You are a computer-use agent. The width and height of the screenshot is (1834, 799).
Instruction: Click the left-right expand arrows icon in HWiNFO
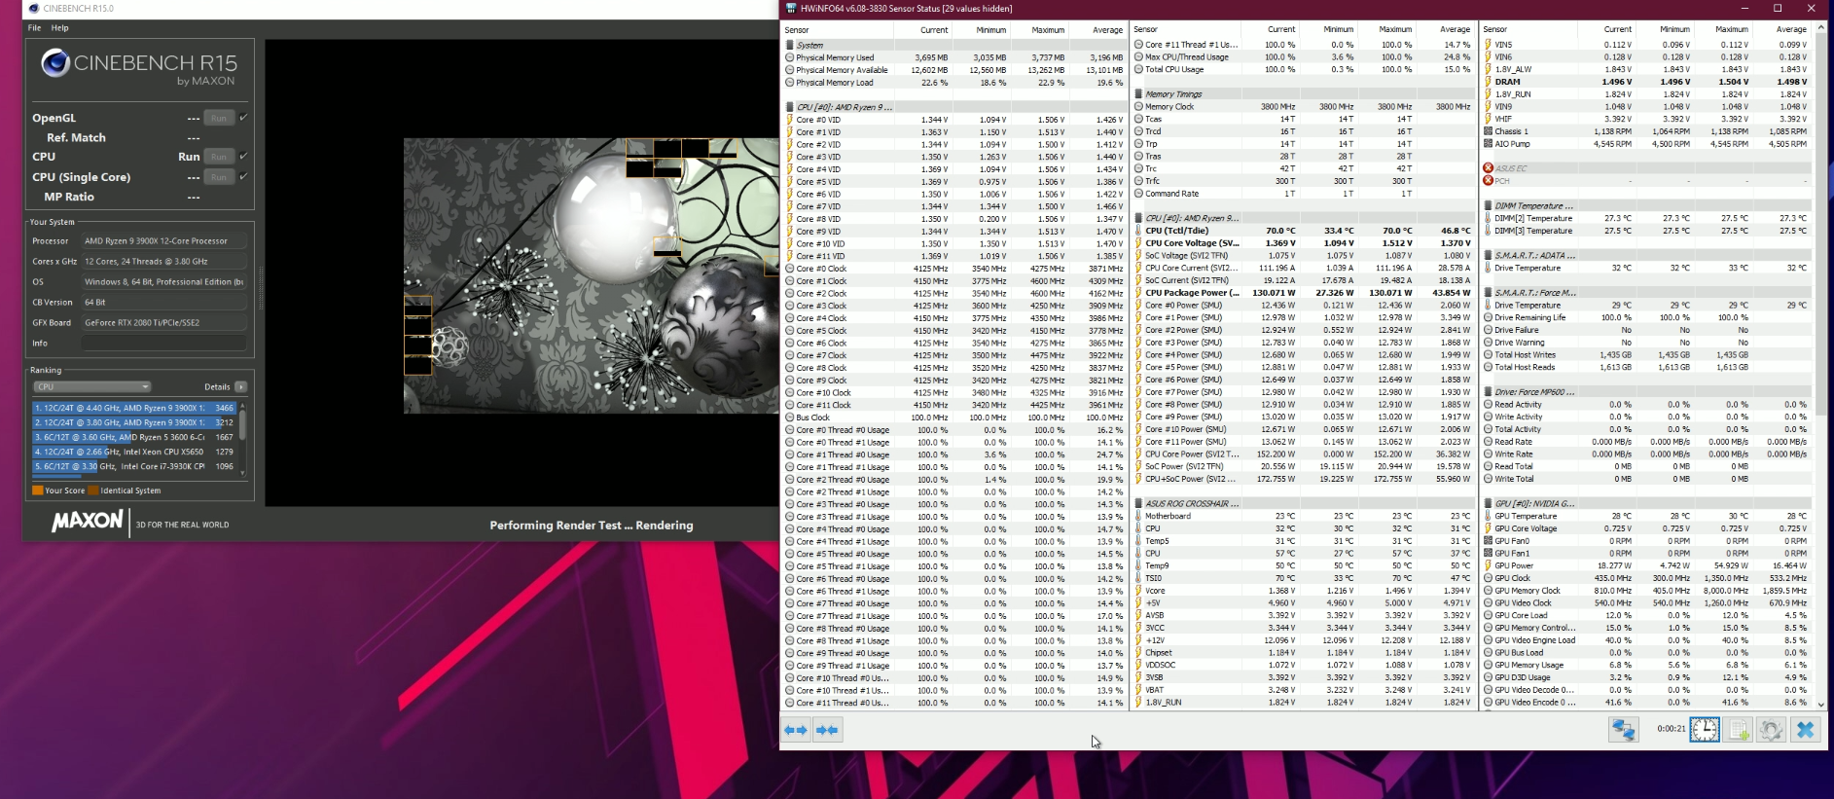point(796,730)
